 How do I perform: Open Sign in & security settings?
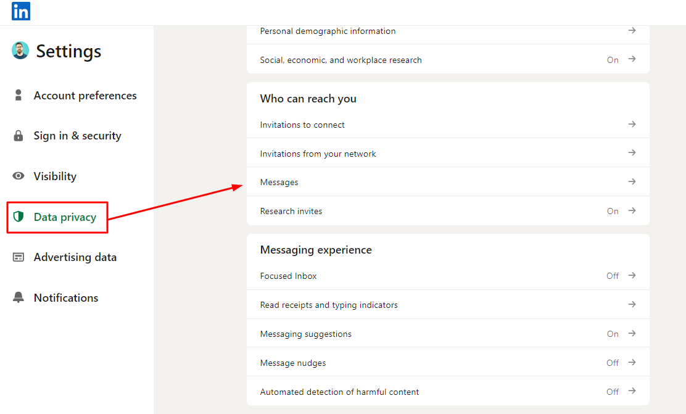[77, 136]
